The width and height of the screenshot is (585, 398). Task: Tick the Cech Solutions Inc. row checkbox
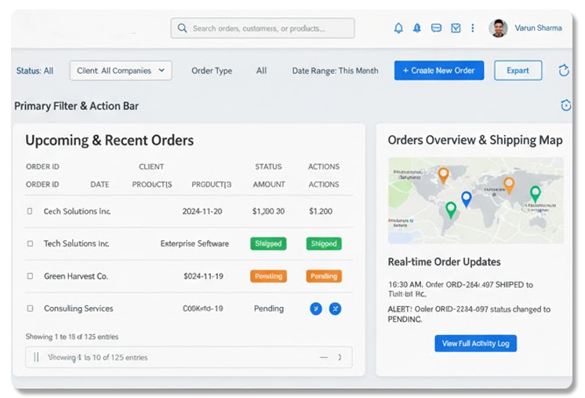[31, 212]
